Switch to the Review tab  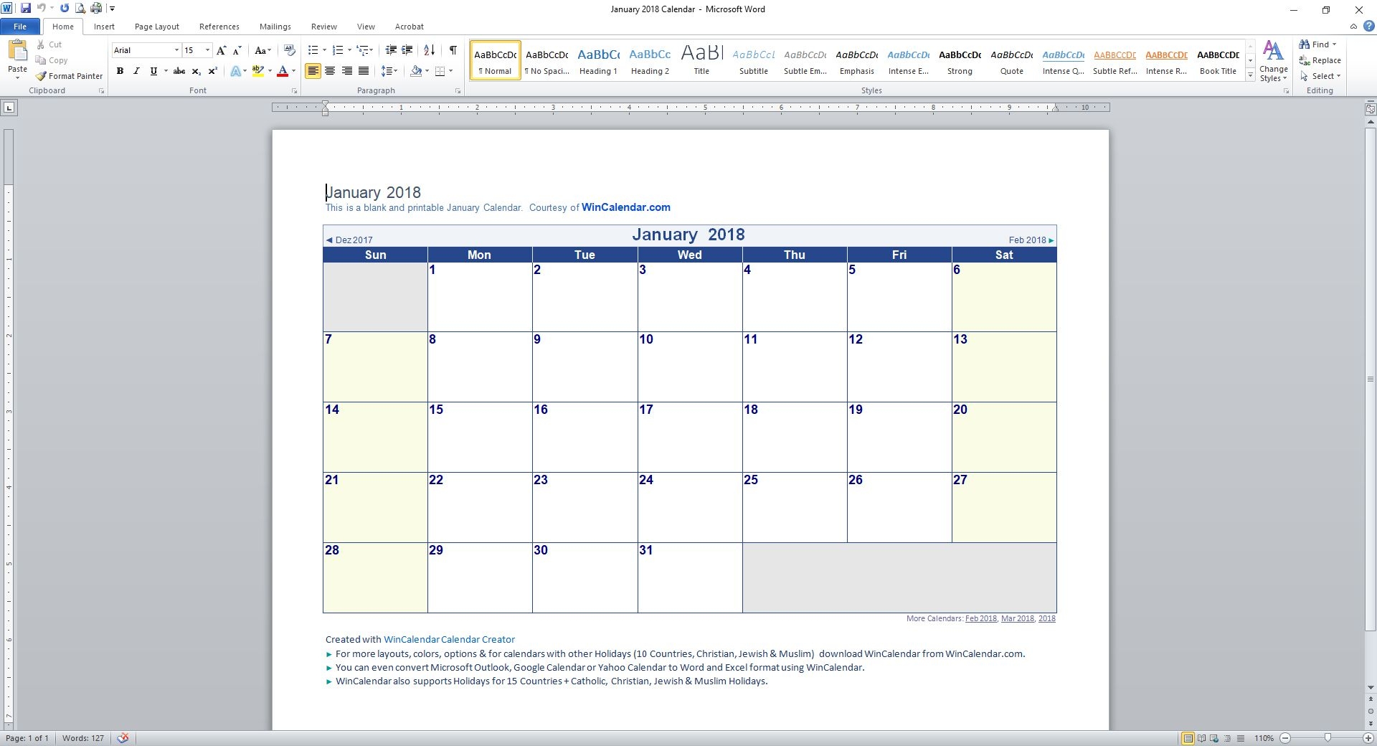(x=323, y=27)
